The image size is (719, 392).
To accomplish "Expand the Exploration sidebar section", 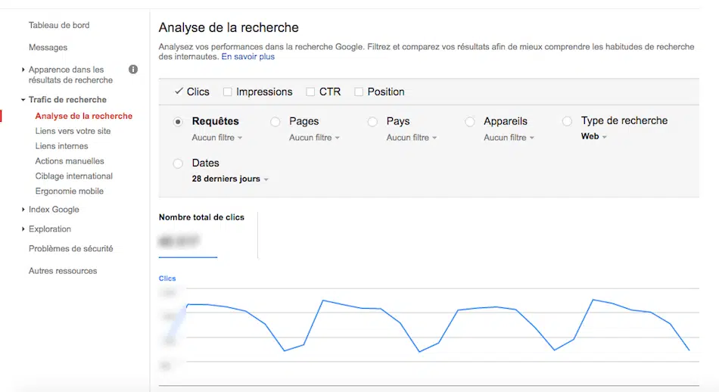I will pyautogui.click(x=49, y=229).
